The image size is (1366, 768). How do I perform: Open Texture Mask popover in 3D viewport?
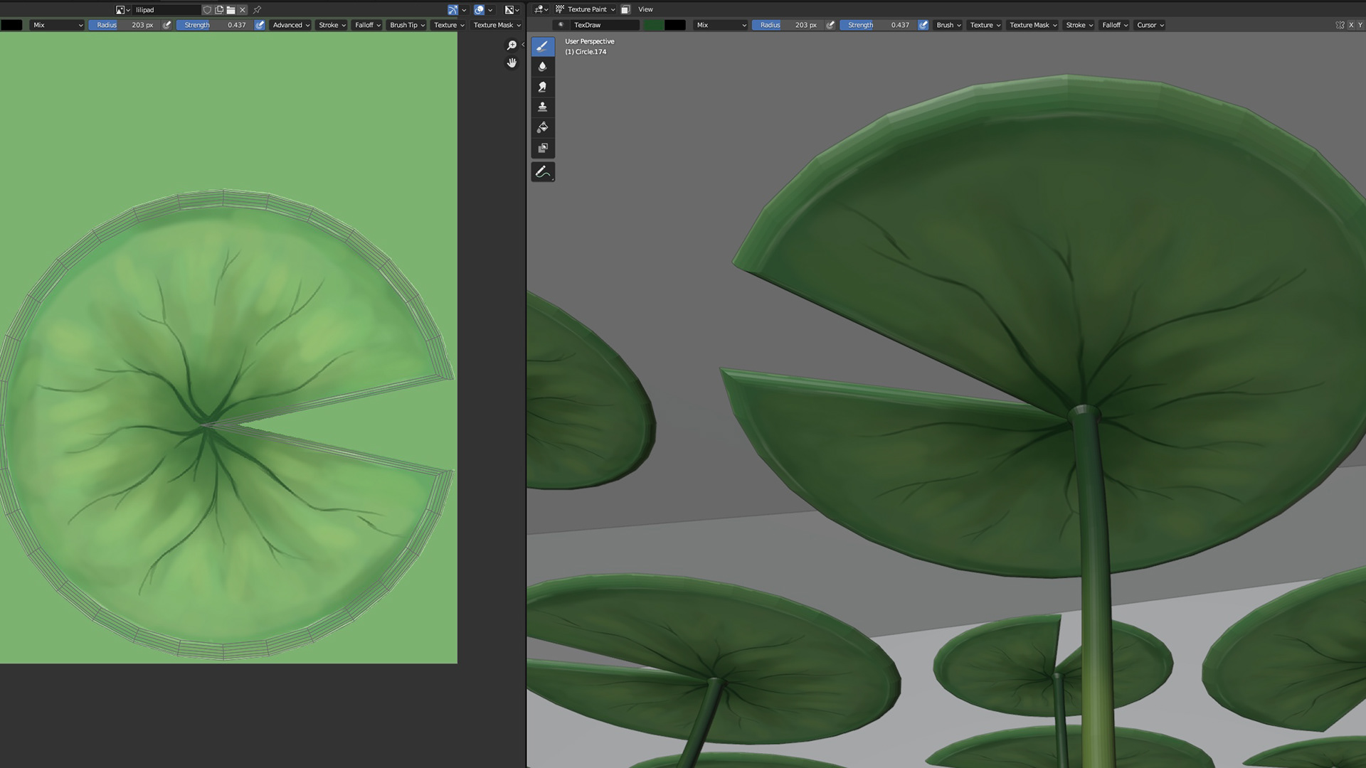coord(1033,25)
